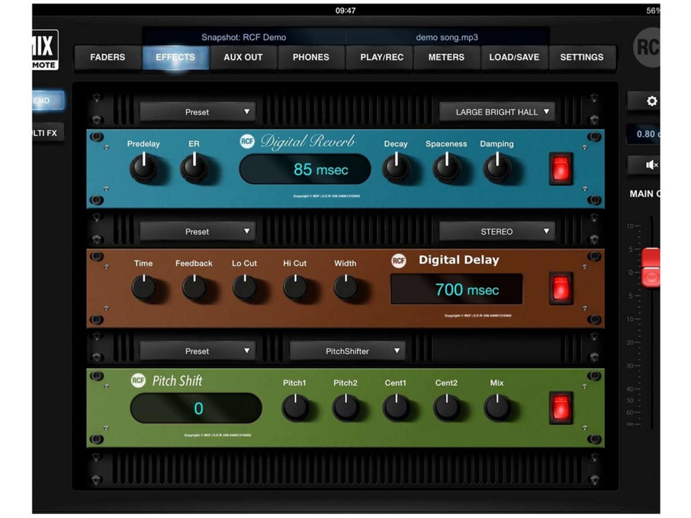Click the Feedback knob on Digital Delay

[194, 288]
